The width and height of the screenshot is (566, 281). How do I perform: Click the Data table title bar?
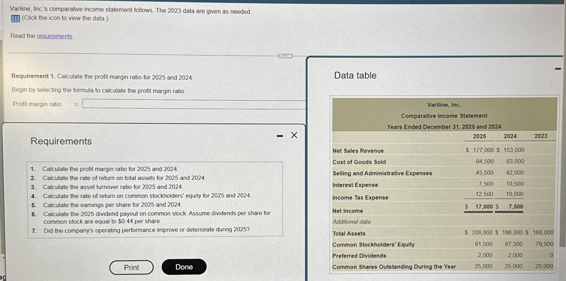tap(355, 75)
